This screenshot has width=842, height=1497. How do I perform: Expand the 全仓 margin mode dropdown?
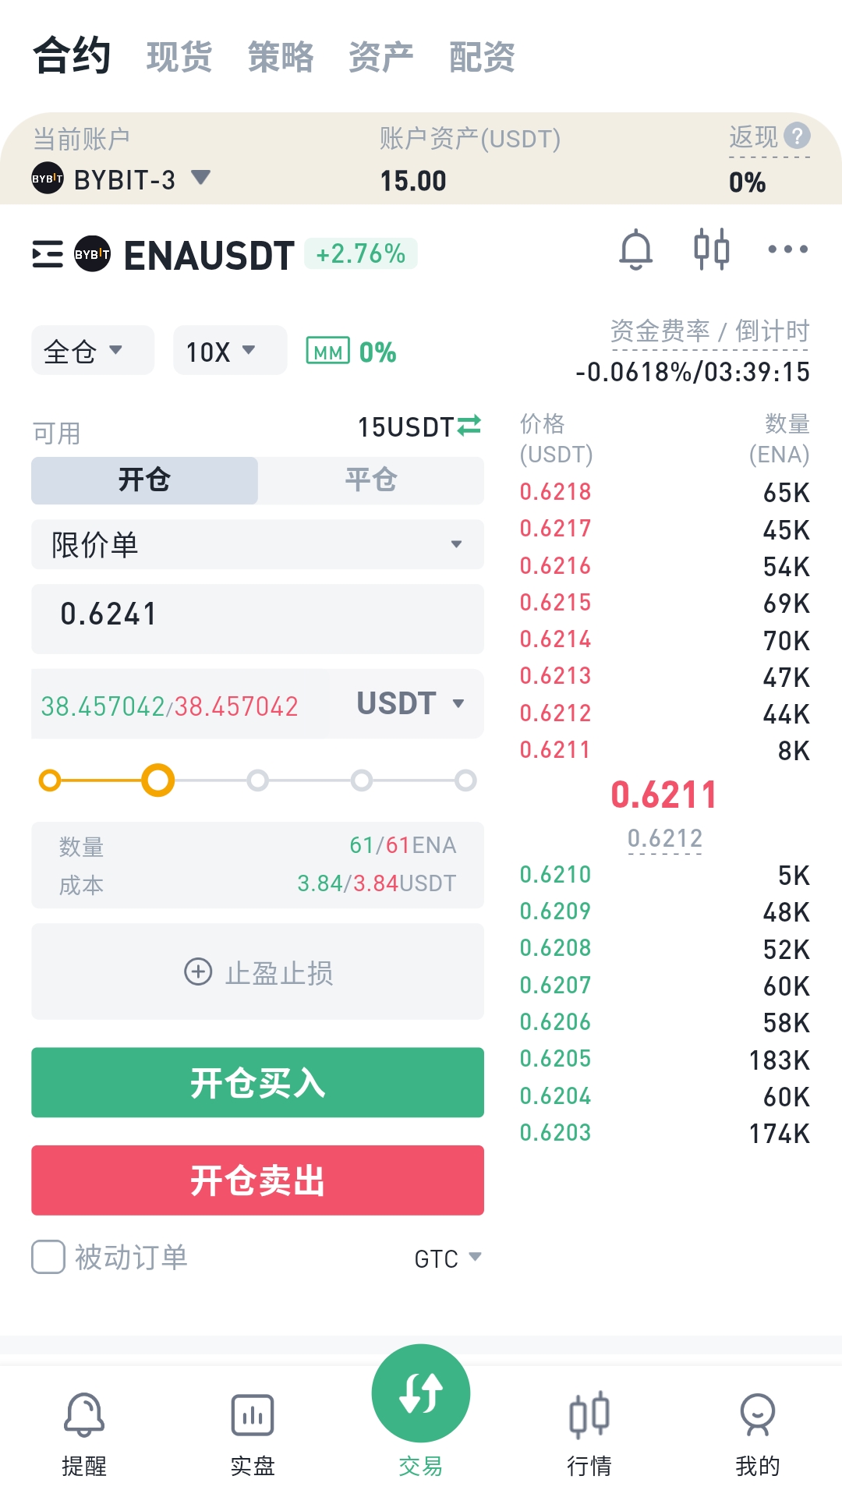(x=92, y=351)
